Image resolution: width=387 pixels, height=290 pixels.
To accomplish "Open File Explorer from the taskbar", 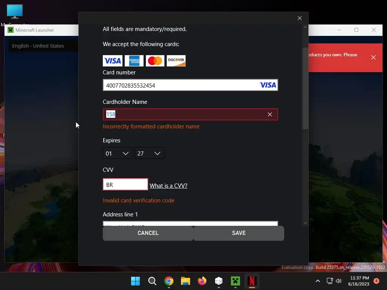I will [x=185, y=281].
